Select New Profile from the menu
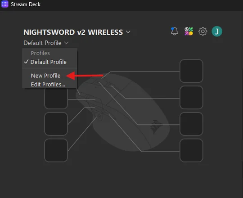The height and width of the screenshot is (198, 243). click(45, 76)
